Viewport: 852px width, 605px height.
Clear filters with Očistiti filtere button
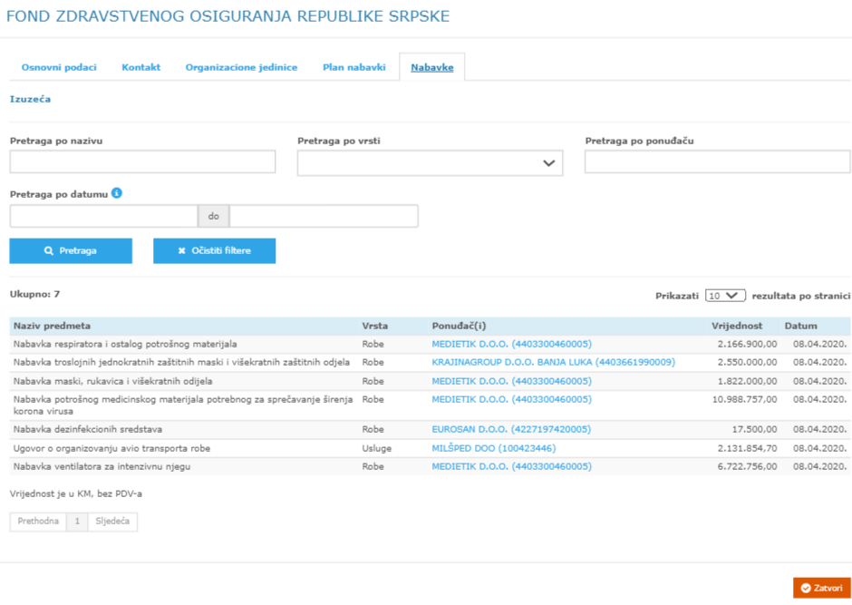click(x=214, y=250)
